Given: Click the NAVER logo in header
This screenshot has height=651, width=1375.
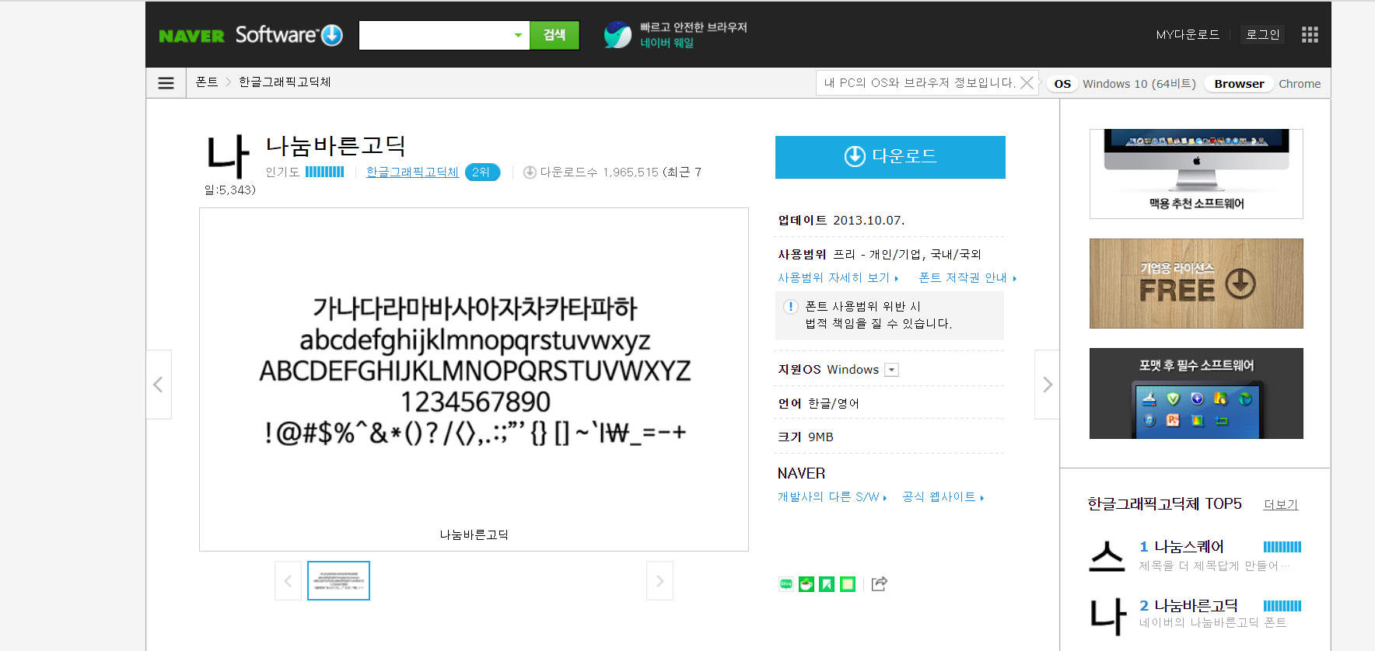Looking at the screenshot, I should coord(191,36).
